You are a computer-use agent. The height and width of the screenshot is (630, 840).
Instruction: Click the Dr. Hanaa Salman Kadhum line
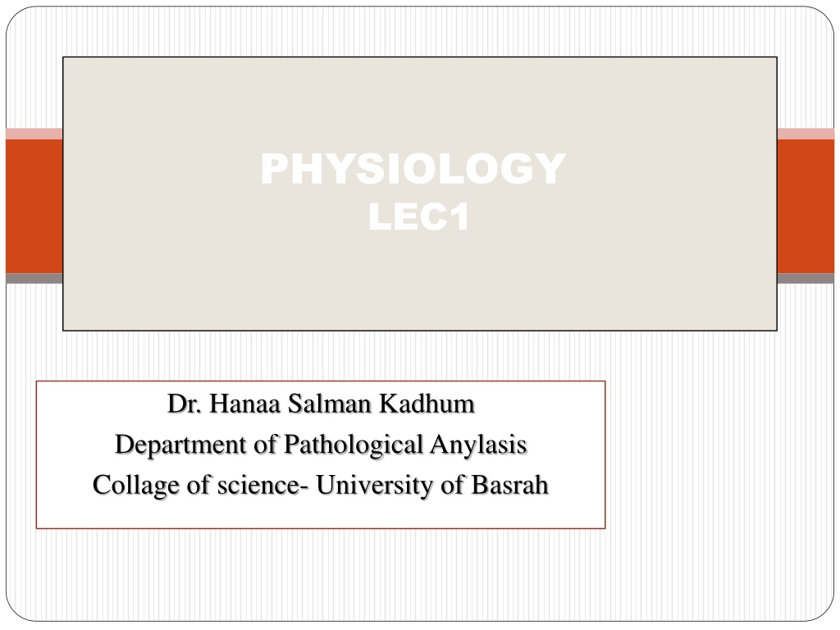click(x=321, y=404)
